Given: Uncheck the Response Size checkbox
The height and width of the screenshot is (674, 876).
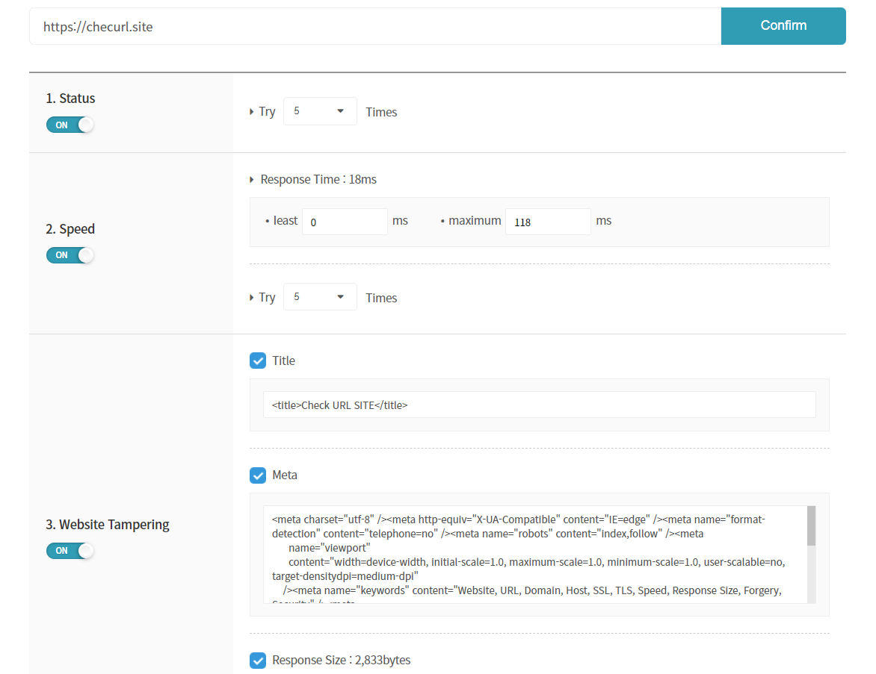Looking at the screenshot, I should click(x=258, y=661).
